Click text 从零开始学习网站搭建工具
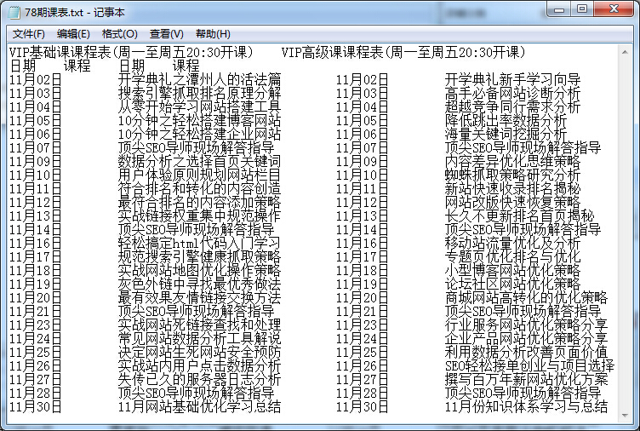 [x=199, y=106]
